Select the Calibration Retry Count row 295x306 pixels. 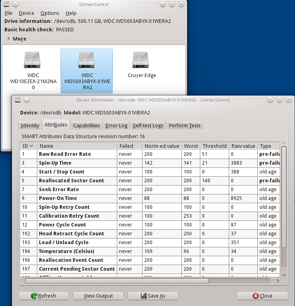(x=150, y=216)
